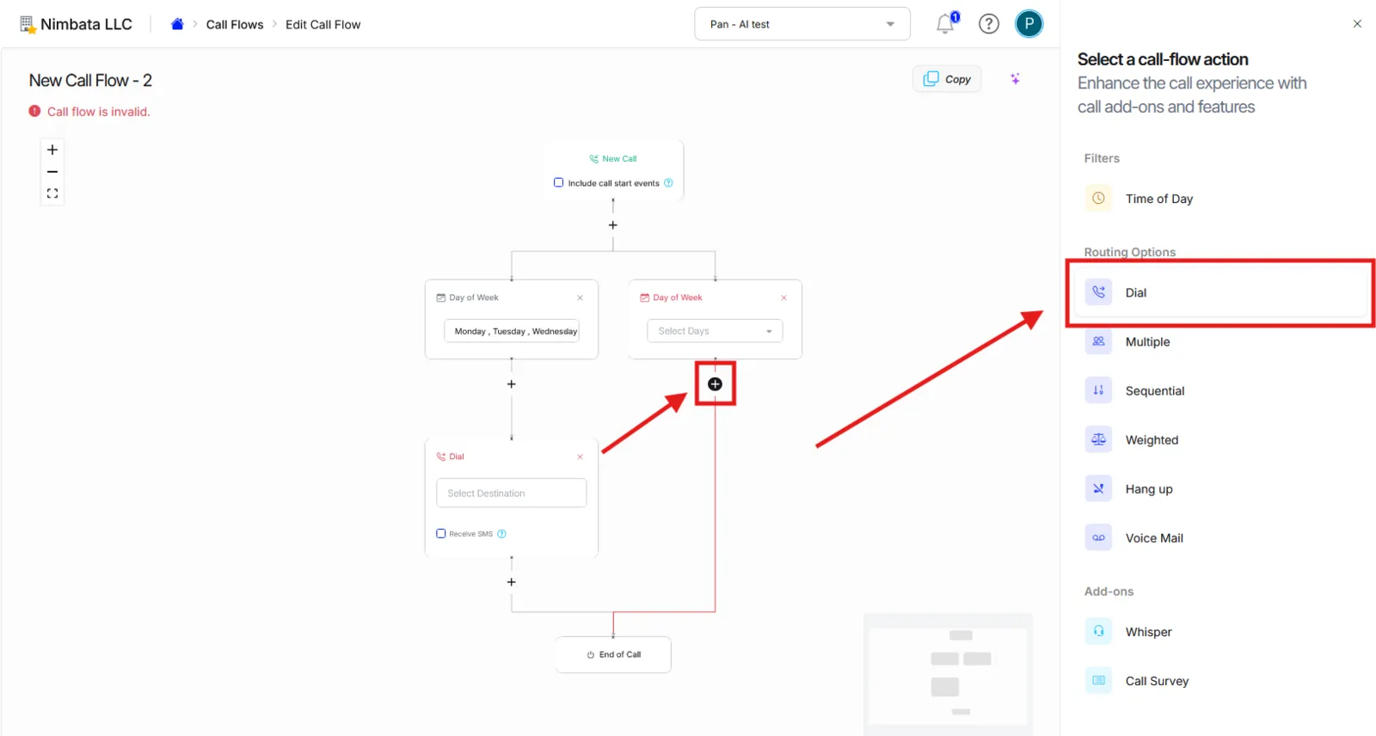1376x736 pixels.
Task: Show info tooltip for call start events
Action: point(668,183)
